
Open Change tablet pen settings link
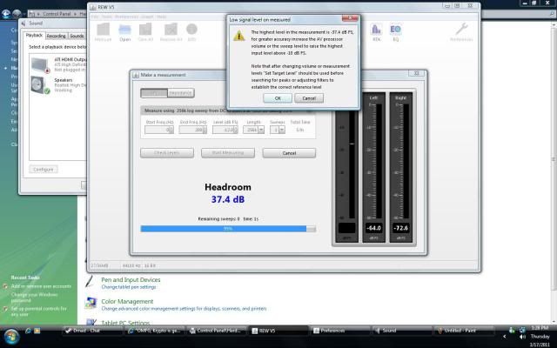click(129, 287)
